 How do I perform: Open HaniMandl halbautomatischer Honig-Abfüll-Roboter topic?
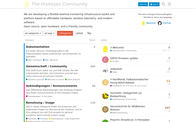click(129, 81)
